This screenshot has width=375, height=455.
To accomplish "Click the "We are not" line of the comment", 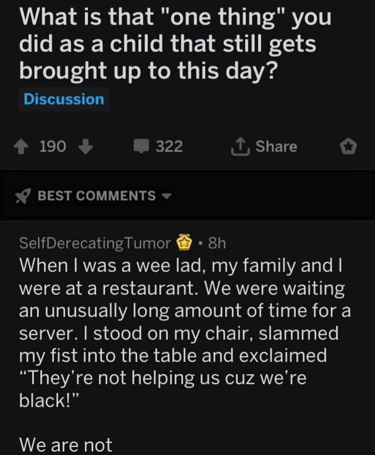I will coord(66,445).
